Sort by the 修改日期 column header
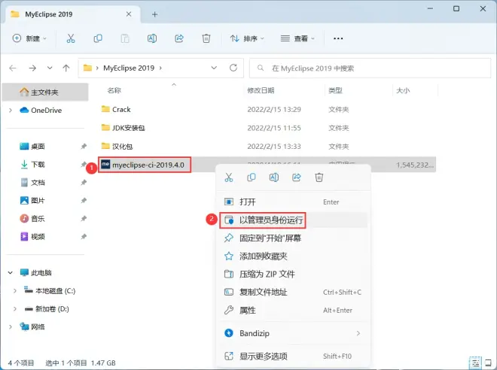 261,90
